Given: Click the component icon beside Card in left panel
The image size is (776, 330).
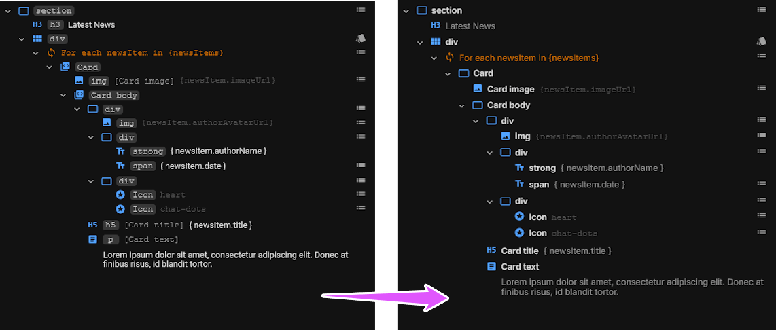Looking at the screenshot, I should (x=65, y=67).
